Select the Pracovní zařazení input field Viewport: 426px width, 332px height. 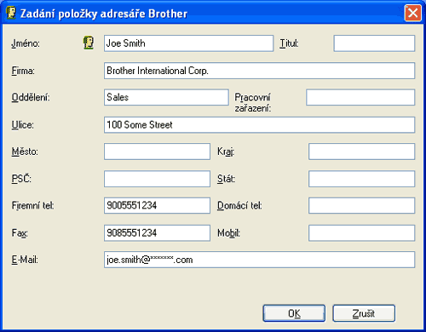pos(360,97)
